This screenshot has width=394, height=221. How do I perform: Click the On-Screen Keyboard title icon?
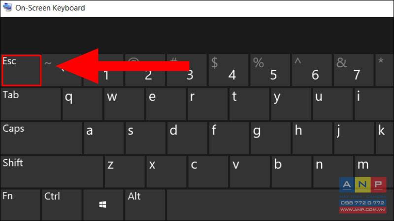(7, 7)
